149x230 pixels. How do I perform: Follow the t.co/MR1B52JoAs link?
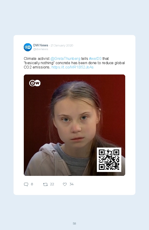[x=72, y=67]
